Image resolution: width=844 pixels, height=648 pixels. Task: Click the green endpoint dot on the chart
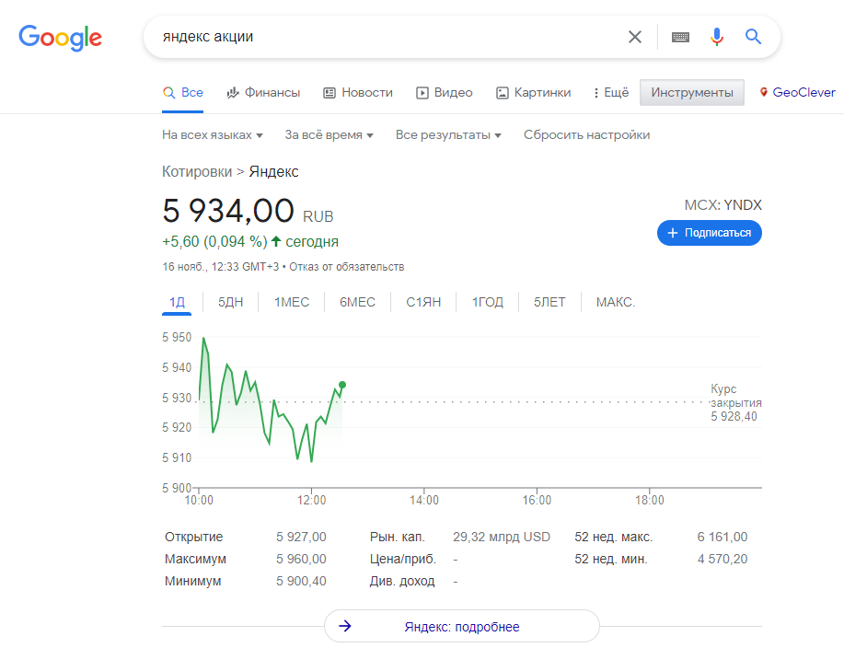pos(342,385)
